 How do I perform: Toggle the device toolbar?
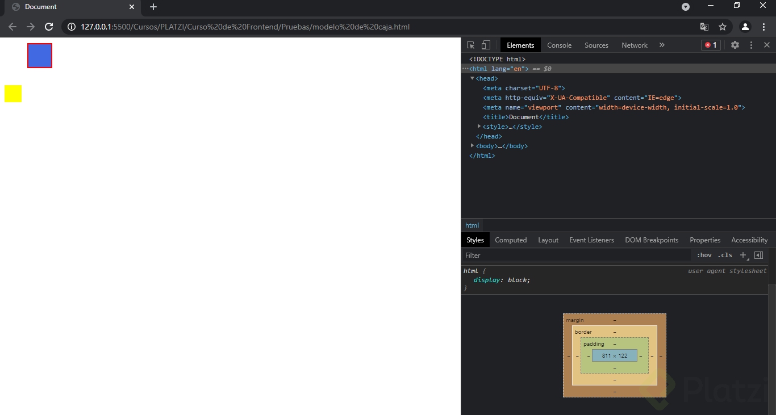coord(486,45)
